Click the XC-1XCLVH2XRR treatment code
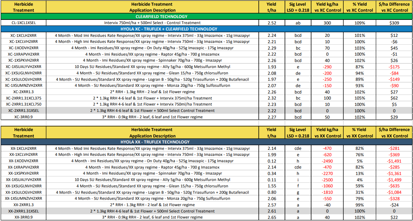 23,41
